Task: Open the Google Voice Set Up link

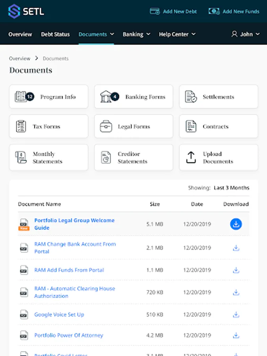Action: click(59, 315)
